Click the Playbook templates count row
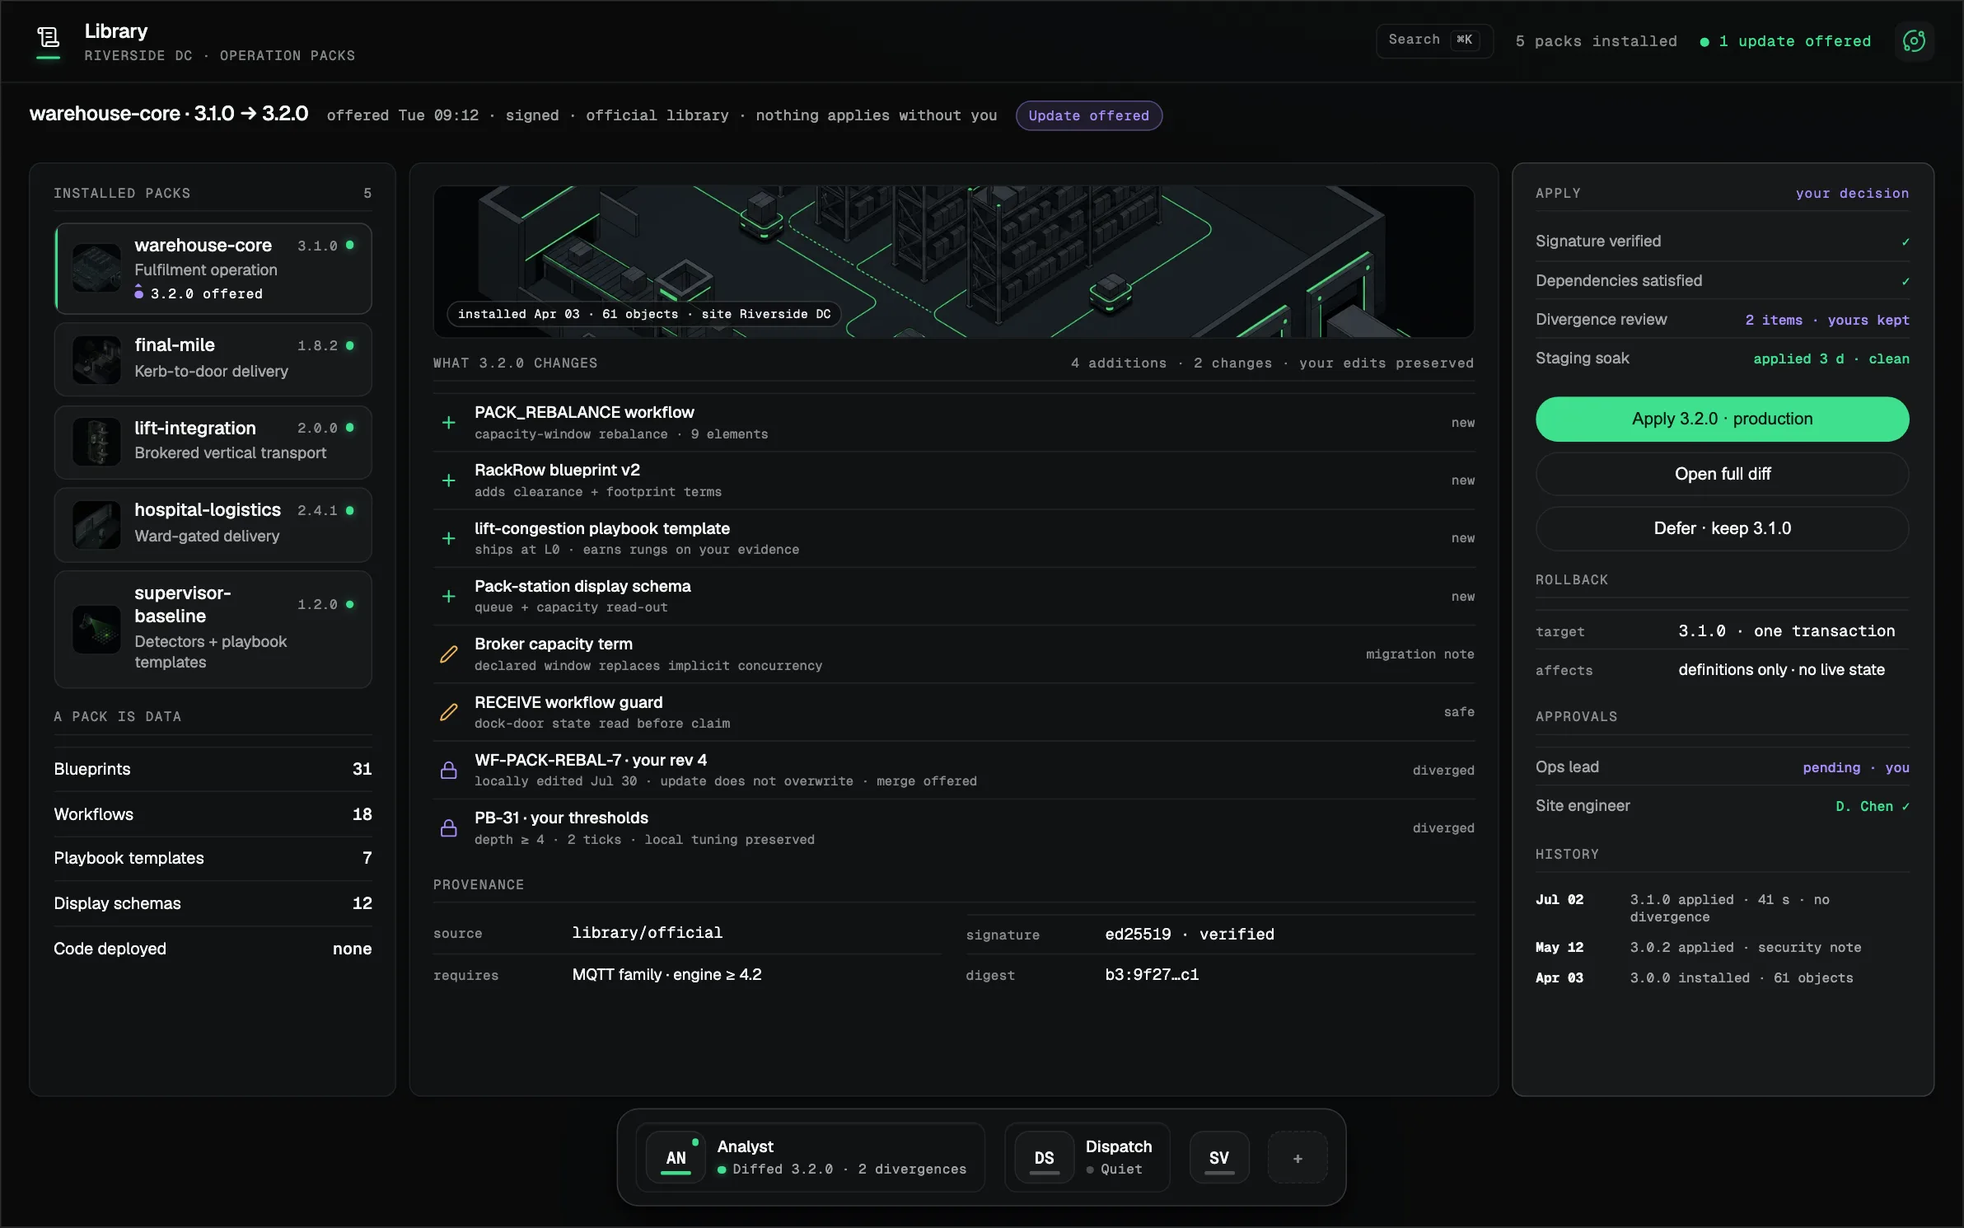 213,858
